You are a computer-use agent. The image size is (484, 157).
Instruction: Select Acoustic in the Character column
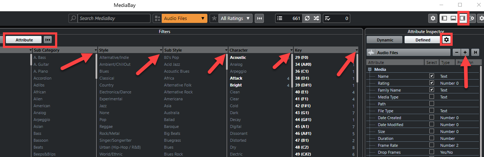coord(238,57)
